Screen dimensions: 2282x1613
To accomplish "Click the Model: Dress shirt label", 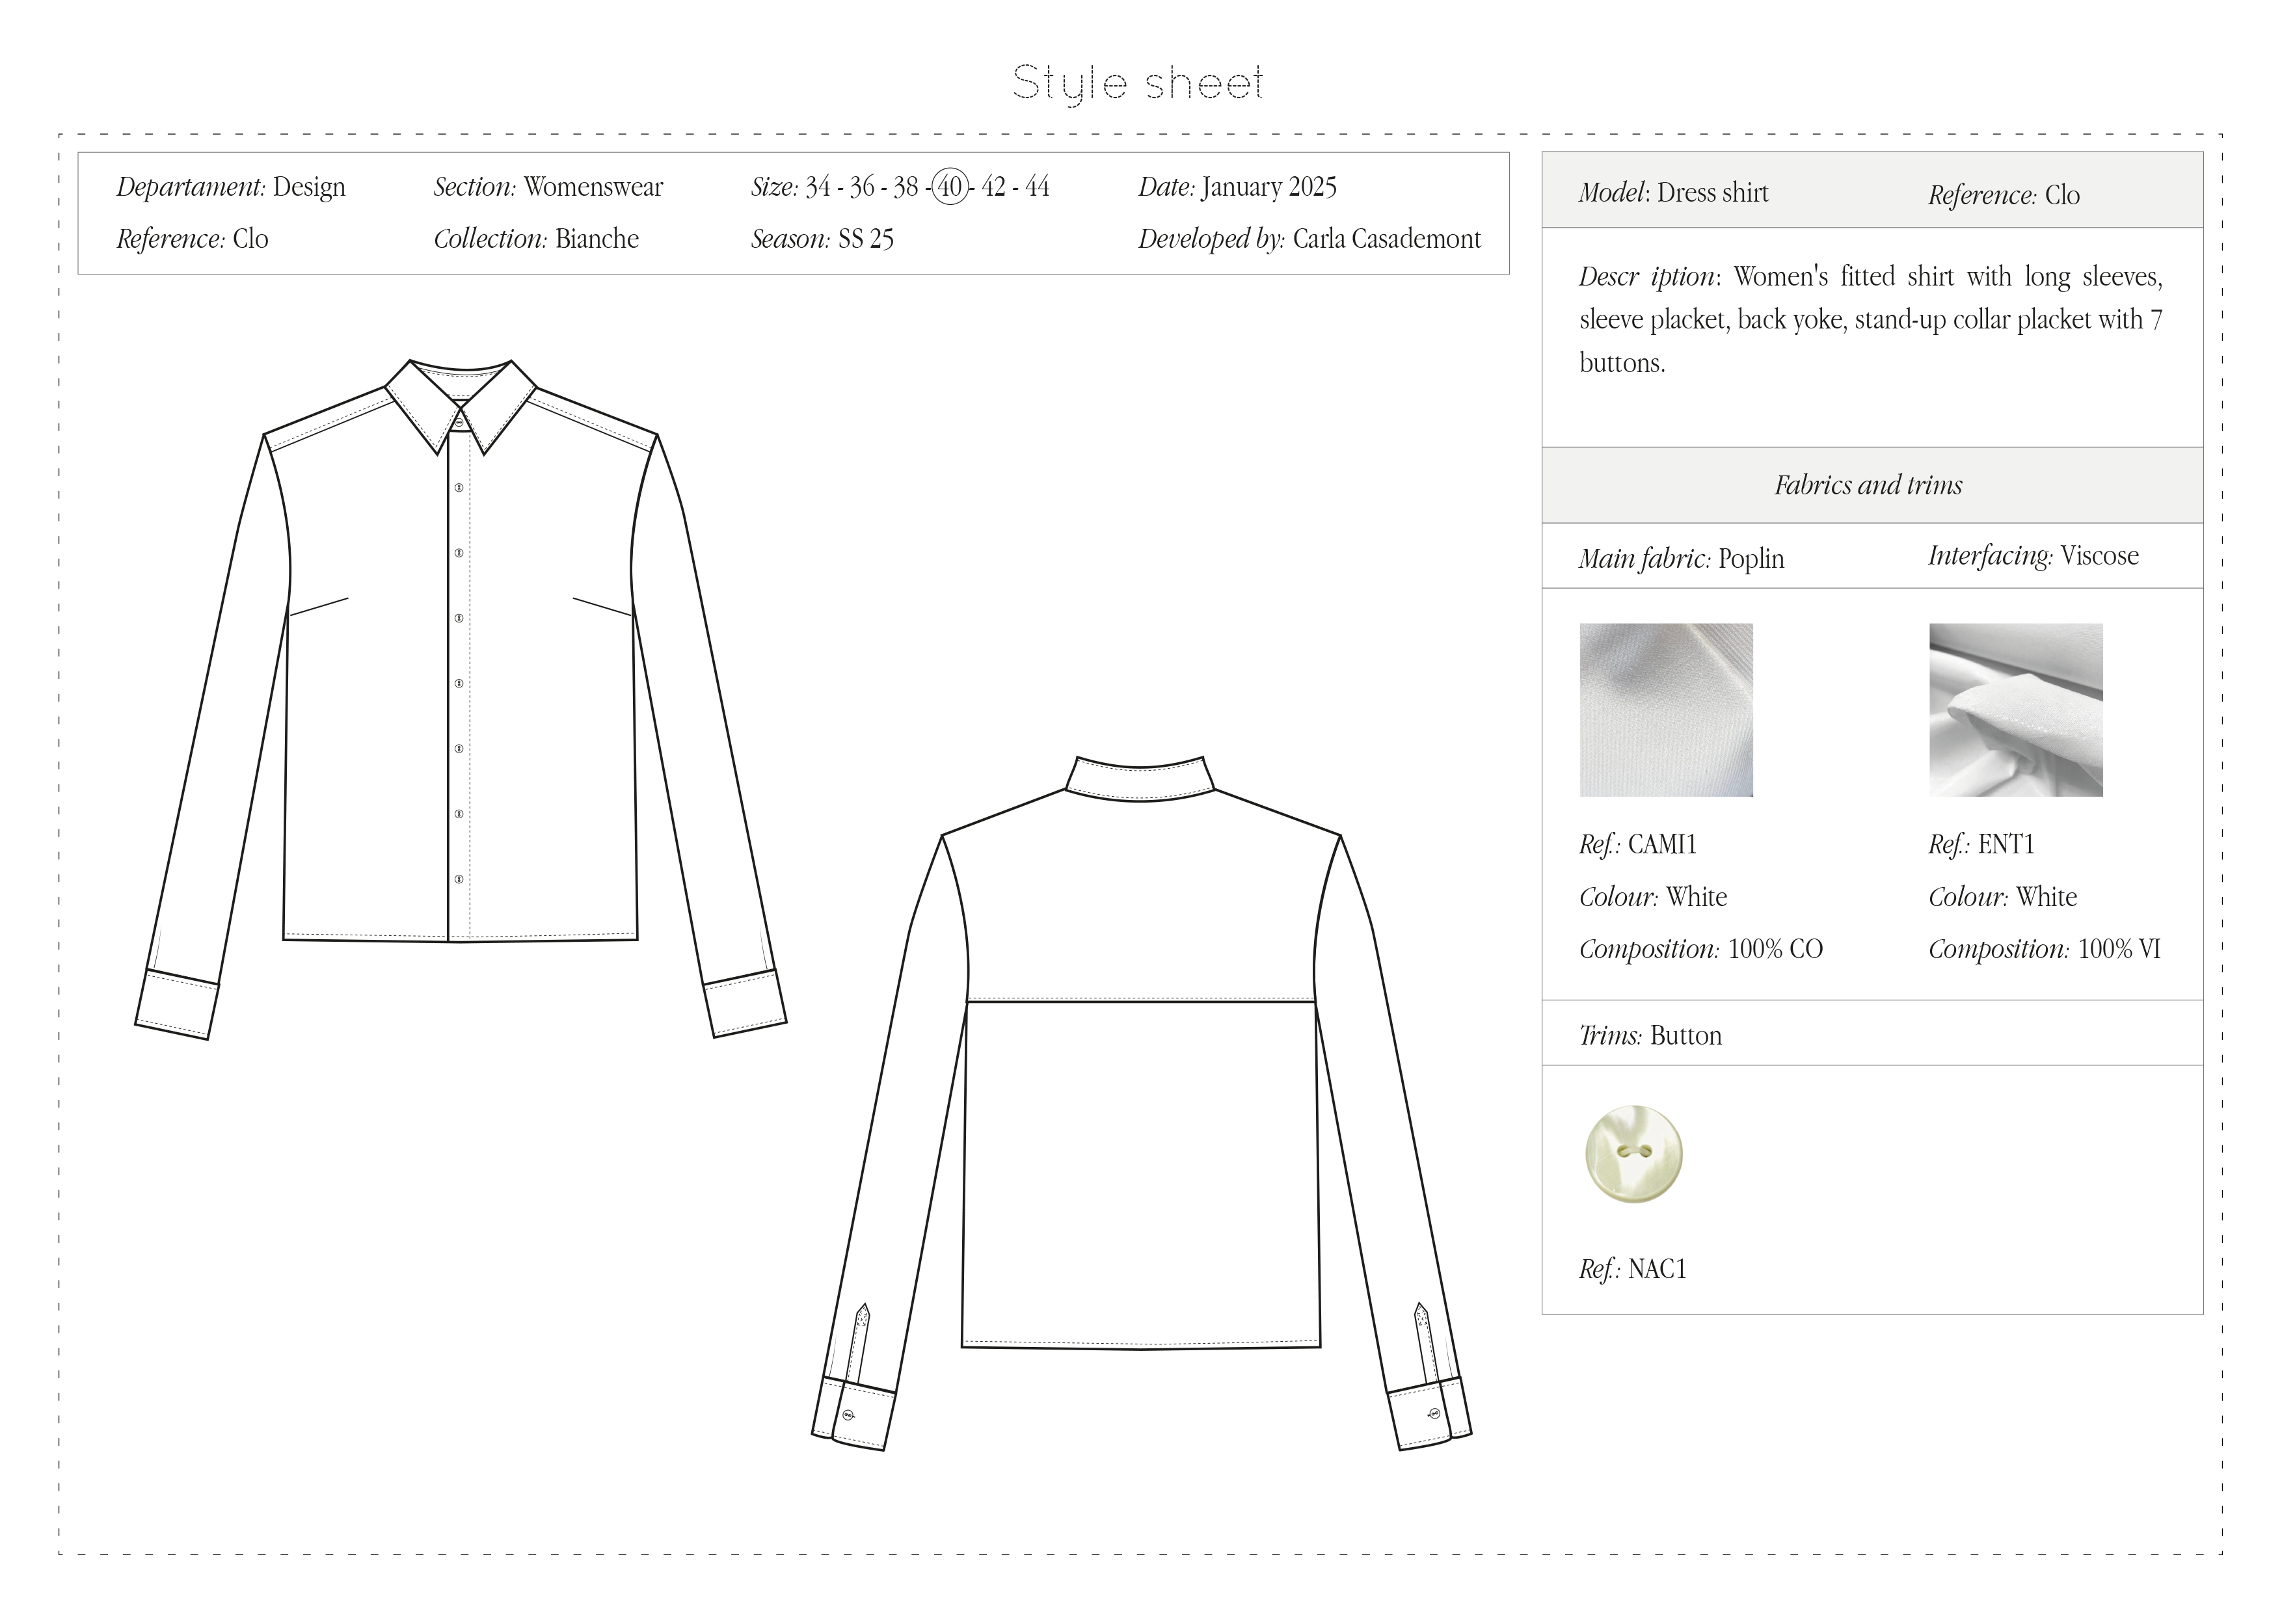I will click(x=1674, y=193).
